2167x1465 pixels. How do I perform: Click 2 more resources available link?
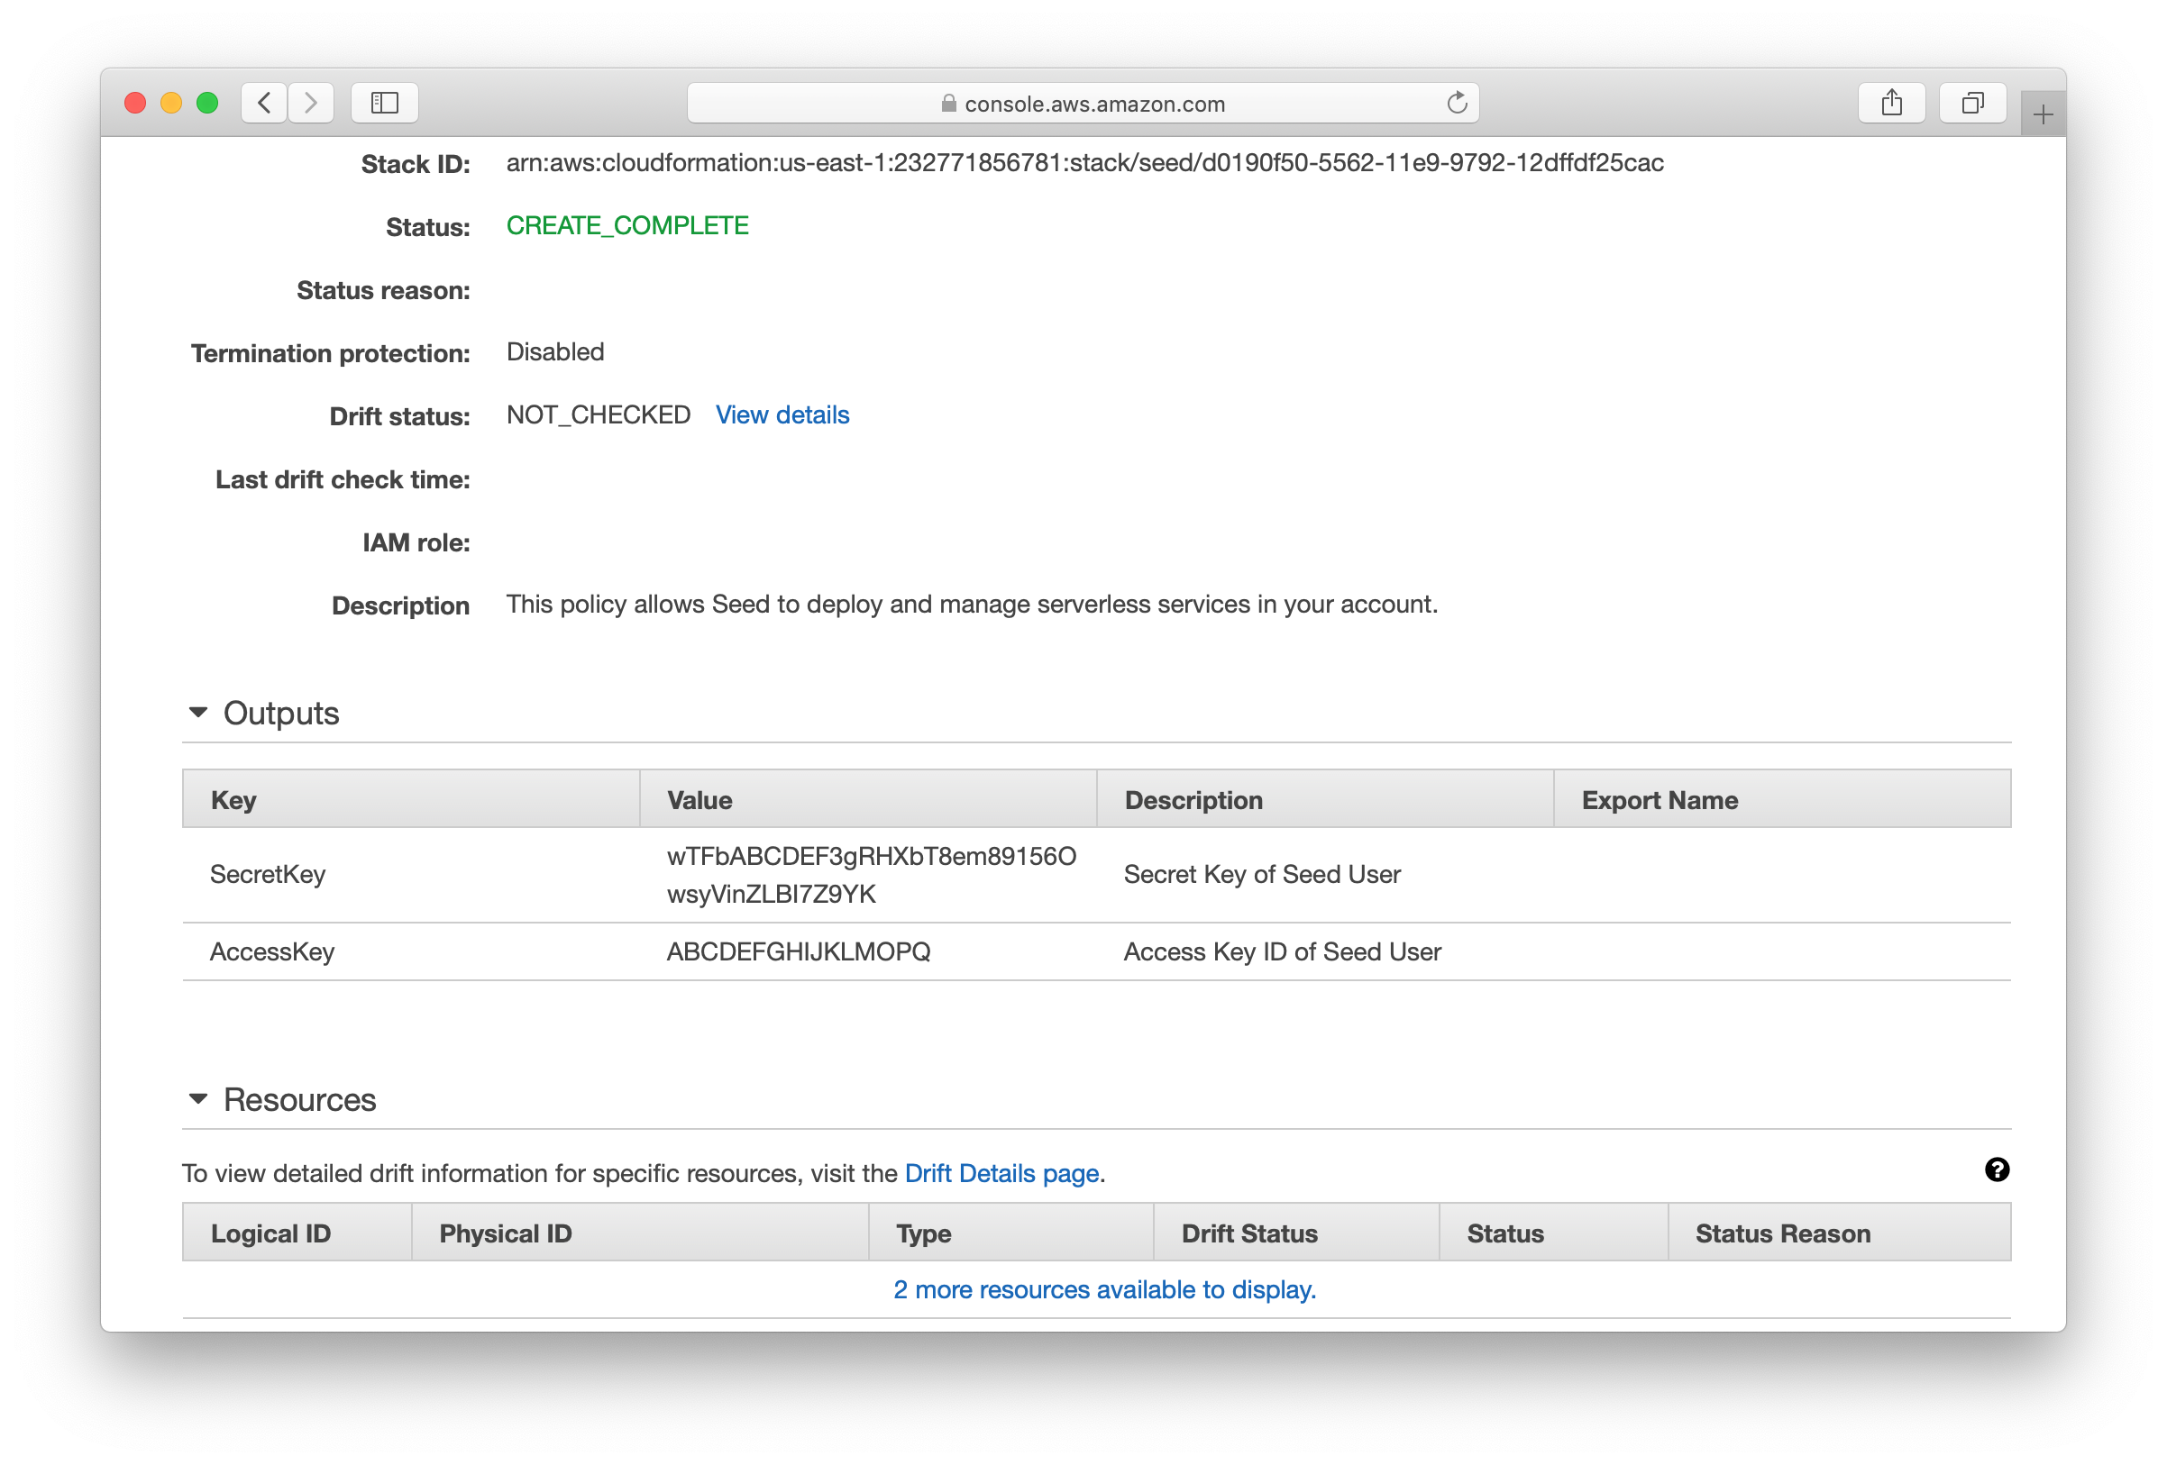click(x=1104, y=1290)
